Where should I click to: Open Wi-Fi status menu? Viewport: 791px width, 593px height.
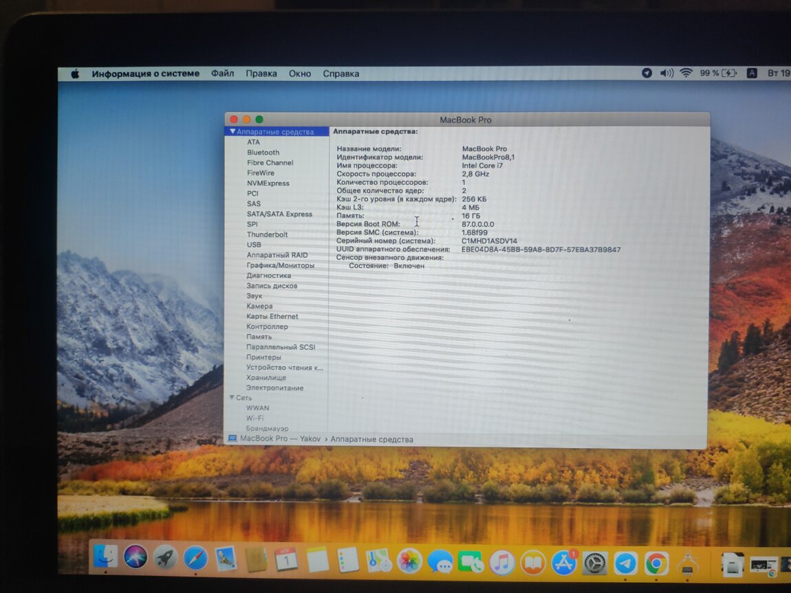pos(686,73)
